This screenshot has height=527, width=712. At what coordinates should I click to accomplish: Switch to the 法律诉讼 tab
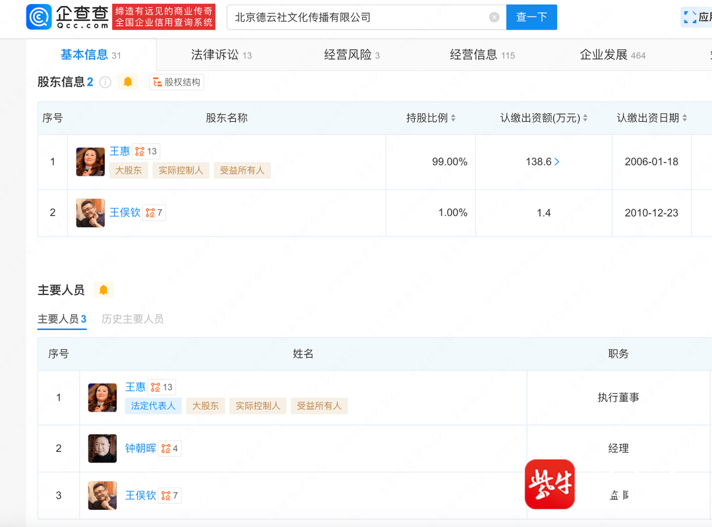click(221, 55)
